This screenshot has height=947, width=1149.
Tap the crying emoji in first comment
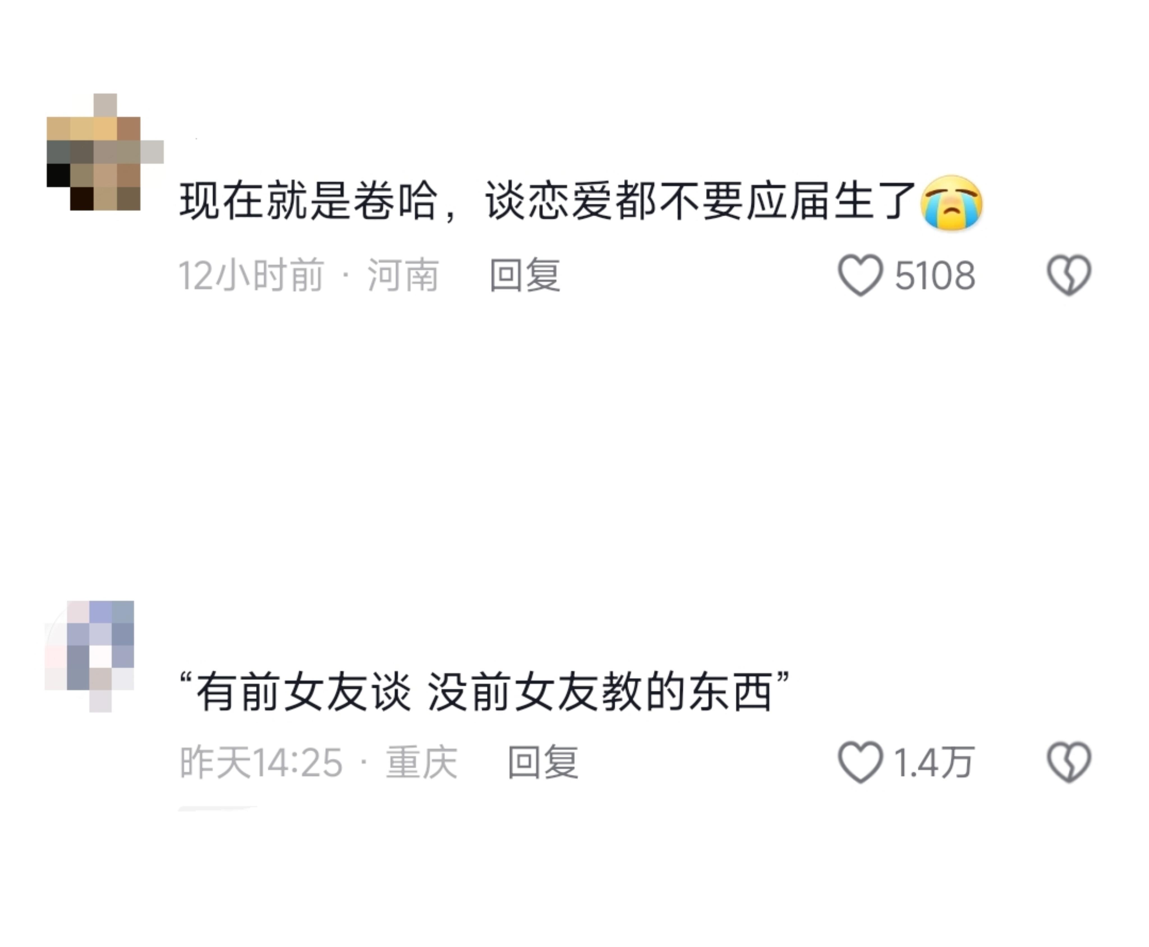coord(952,202)
